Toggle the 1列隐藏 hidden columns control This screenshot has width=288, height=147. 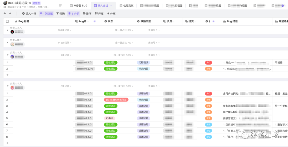pyautogui.click(x=46, y=14)
